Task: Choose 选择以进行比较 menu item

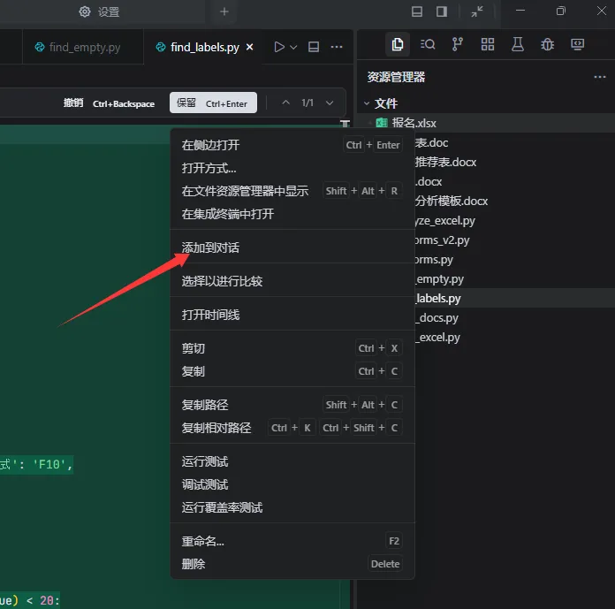Action: click(292, 281)
